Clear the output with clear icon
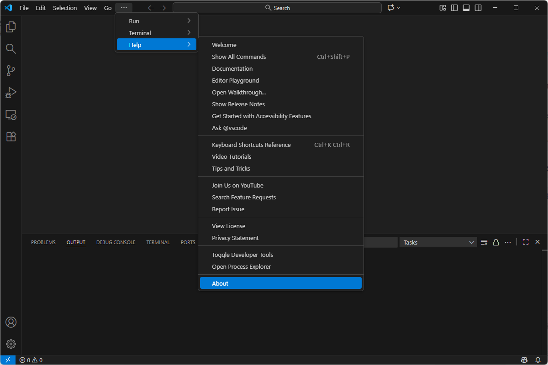Image resolution: width=548 pixels, height=365 pixels. [484, 242]
